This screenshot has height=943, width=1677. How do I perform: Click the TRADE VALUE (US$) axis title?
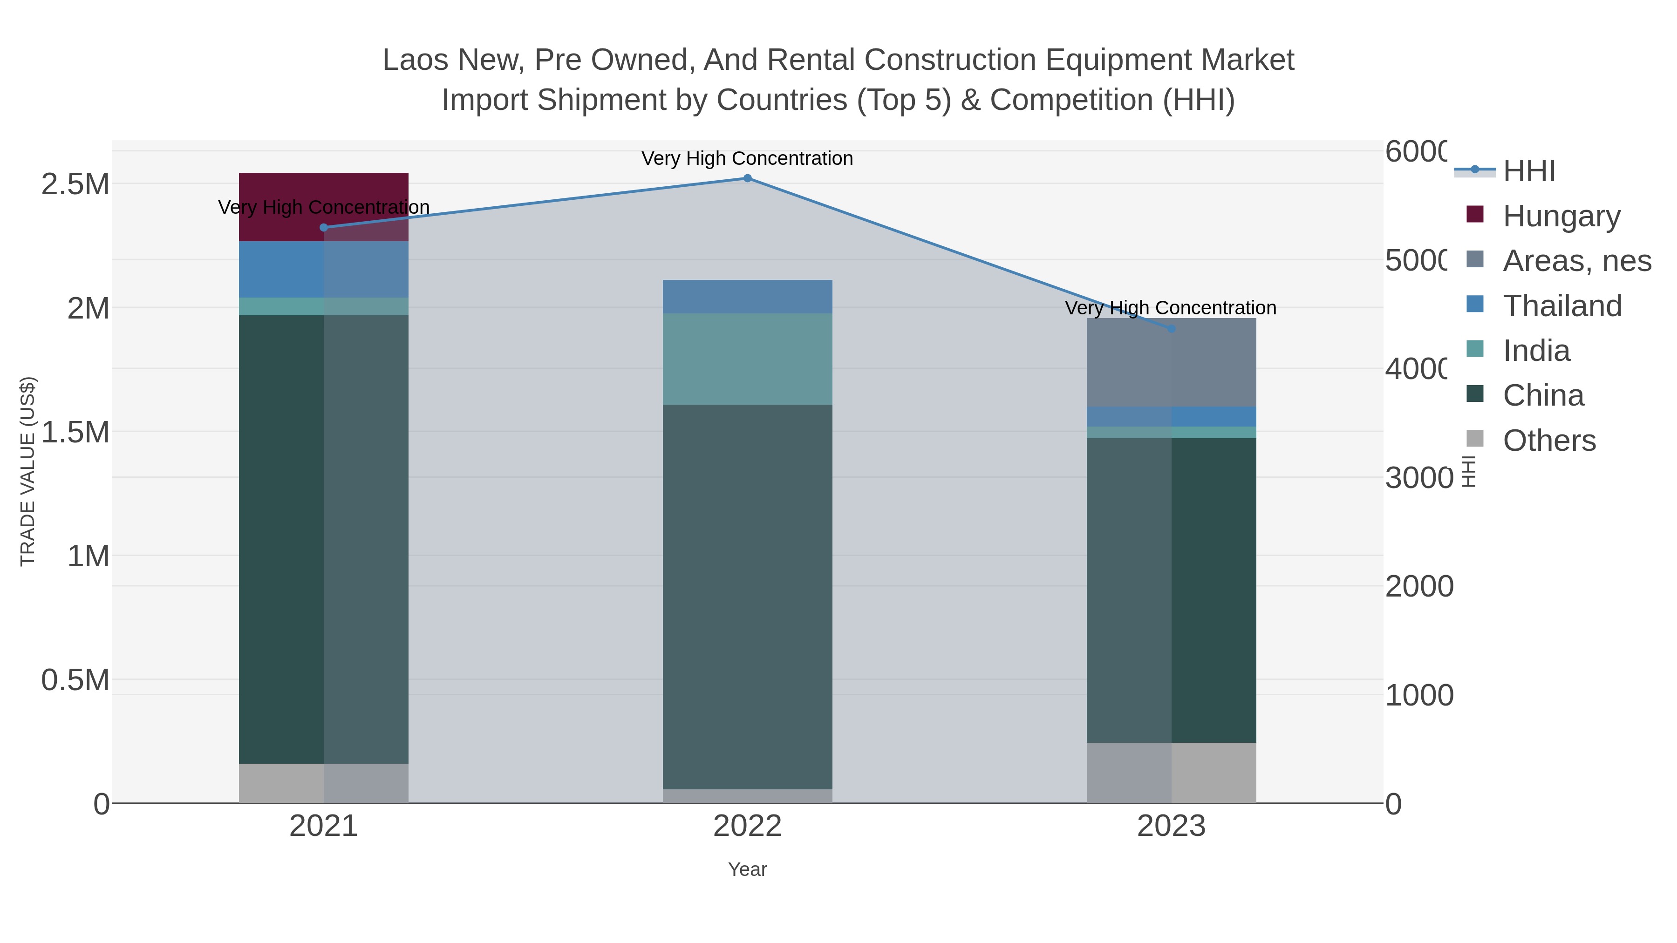pyautogui.click(x=27, y=471)
